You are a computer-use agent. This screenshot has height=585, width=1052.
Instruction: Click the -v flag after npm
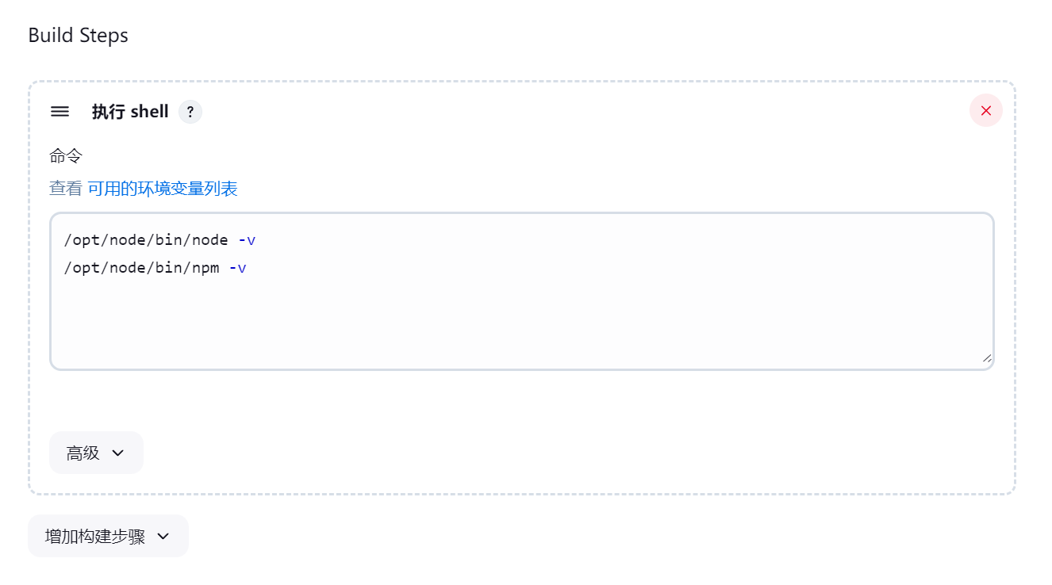pyautogui.click(x=238, y=268)
